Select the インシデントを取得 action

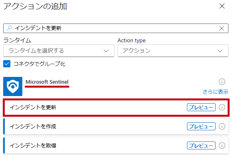point(116,145)
